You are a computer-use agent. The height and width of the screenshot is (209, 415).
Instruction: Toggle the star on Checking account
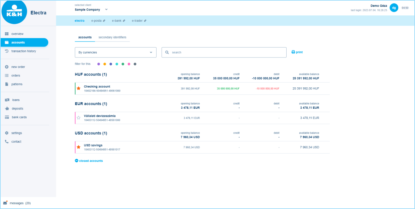point(79,88)
